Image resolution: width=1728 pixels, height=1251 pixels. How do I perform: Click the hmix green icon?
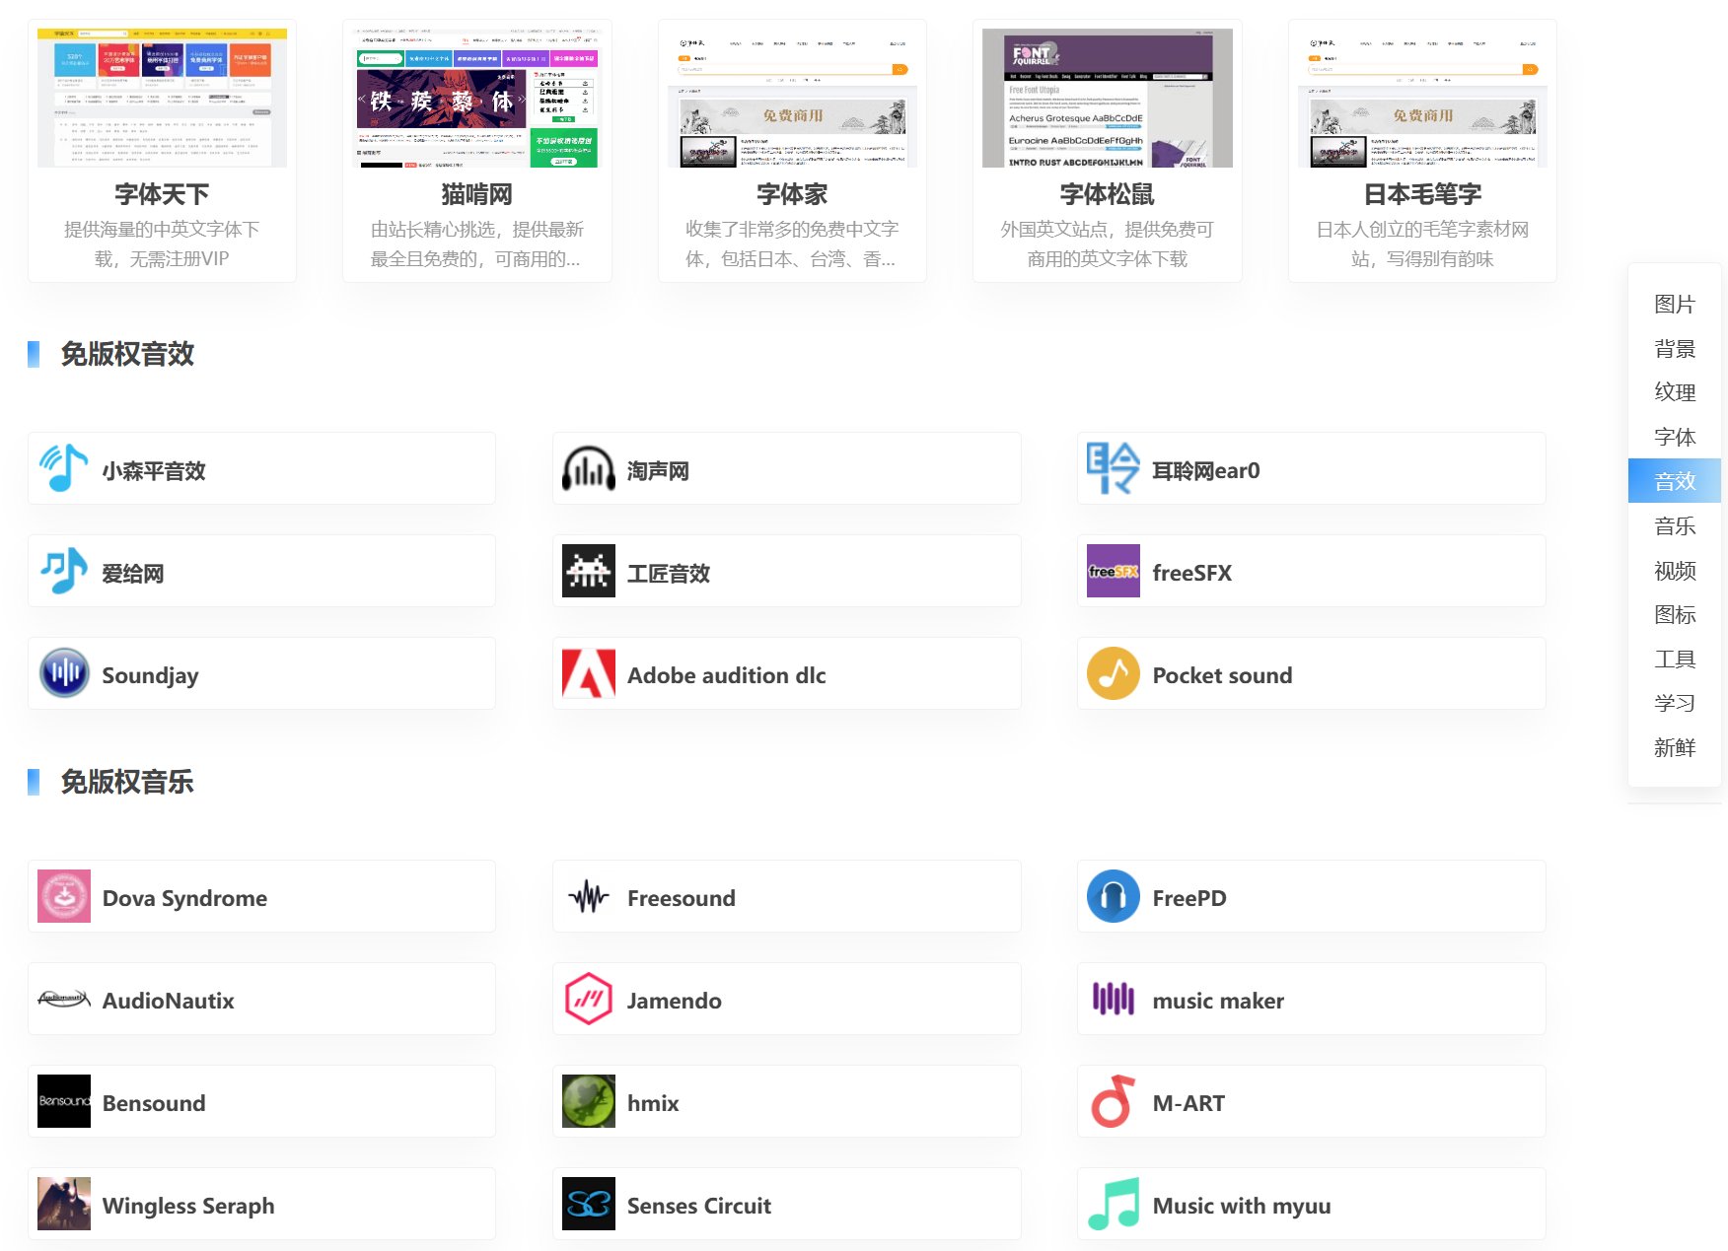tap(589, 1102)
